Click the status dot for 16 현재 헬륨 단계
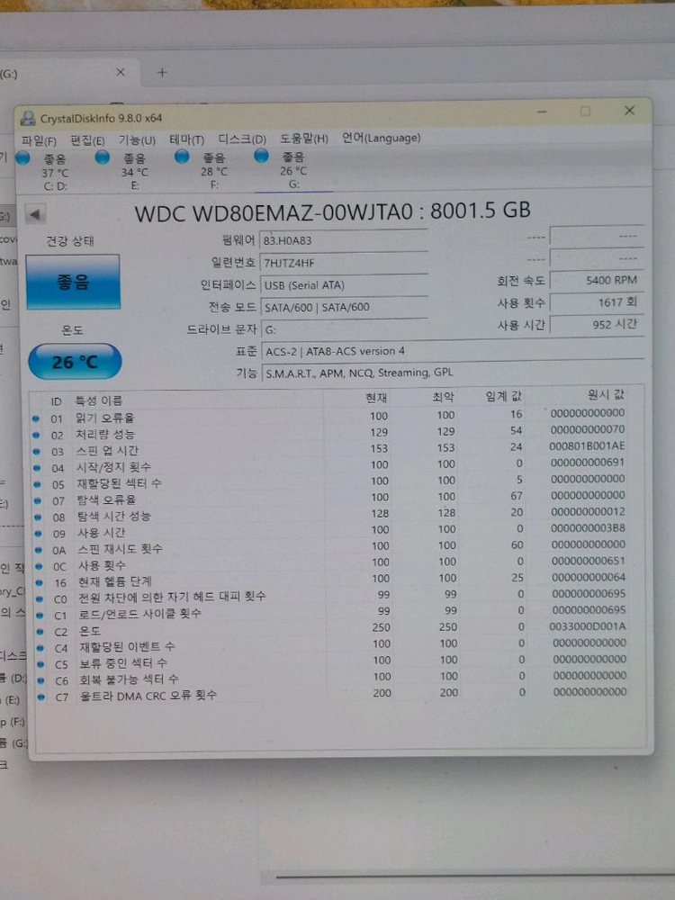This screenshot has width=675, height=900. pyautogui.click(x=39, y=582)
